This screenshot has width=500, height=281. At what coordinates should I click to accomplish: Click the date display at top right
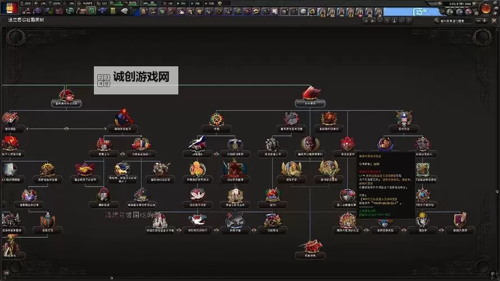tap(460, 4)
